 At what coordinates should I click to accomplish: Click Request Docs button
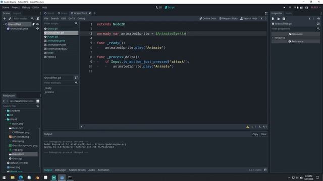[228, 19]
